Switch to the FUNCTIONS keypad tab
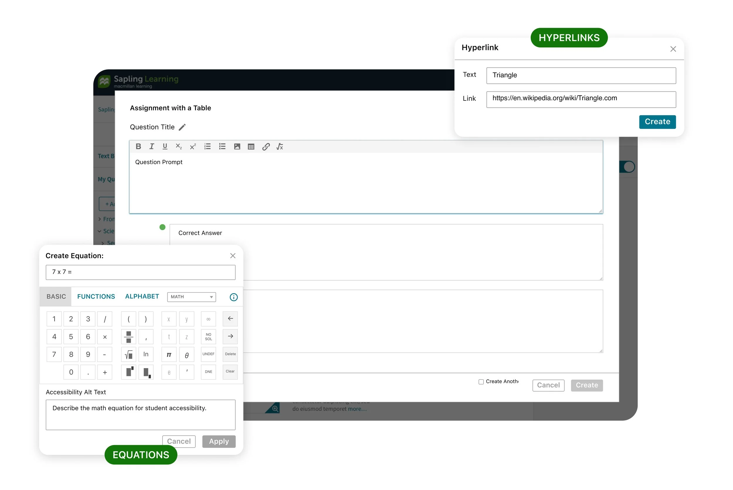 point(96,297)
